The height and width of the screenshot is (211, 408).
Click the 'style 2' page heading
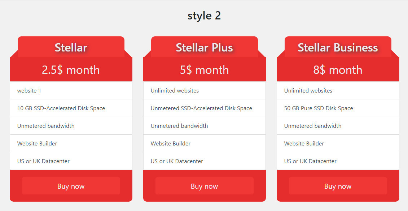point(204,15)
